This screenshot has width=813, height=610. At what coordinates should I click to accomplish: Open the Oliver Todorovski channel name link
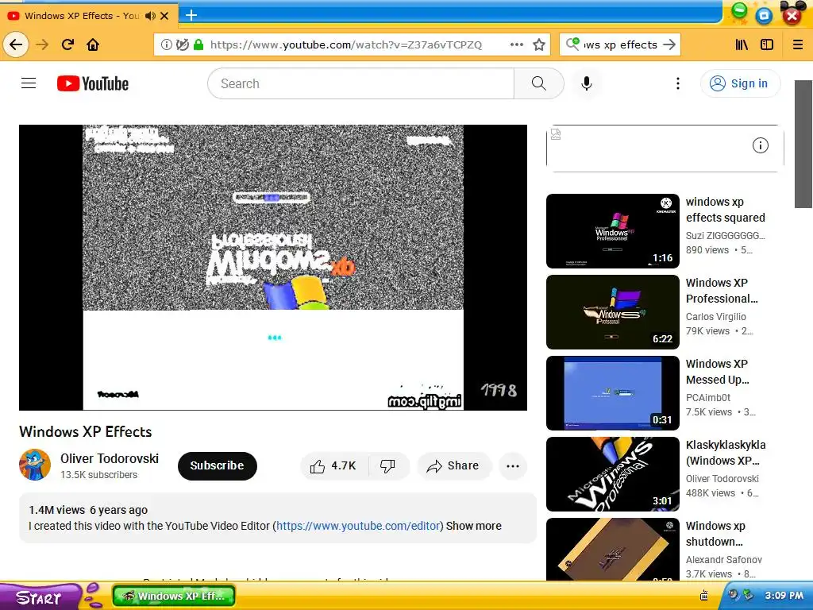[x=110, y=458]
